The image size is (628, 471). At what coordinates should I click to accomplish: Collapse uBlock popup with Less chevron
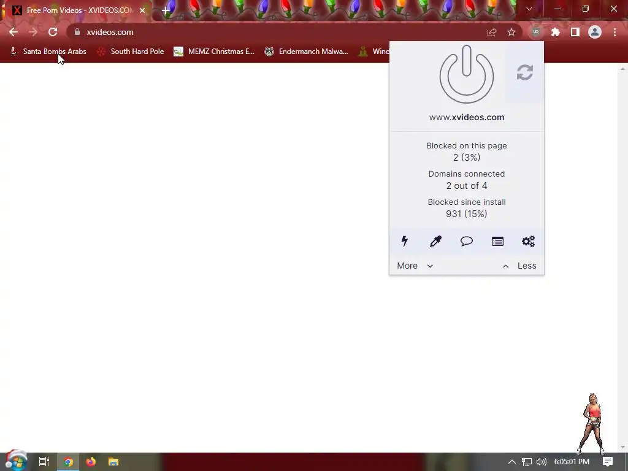click(519, 266)
